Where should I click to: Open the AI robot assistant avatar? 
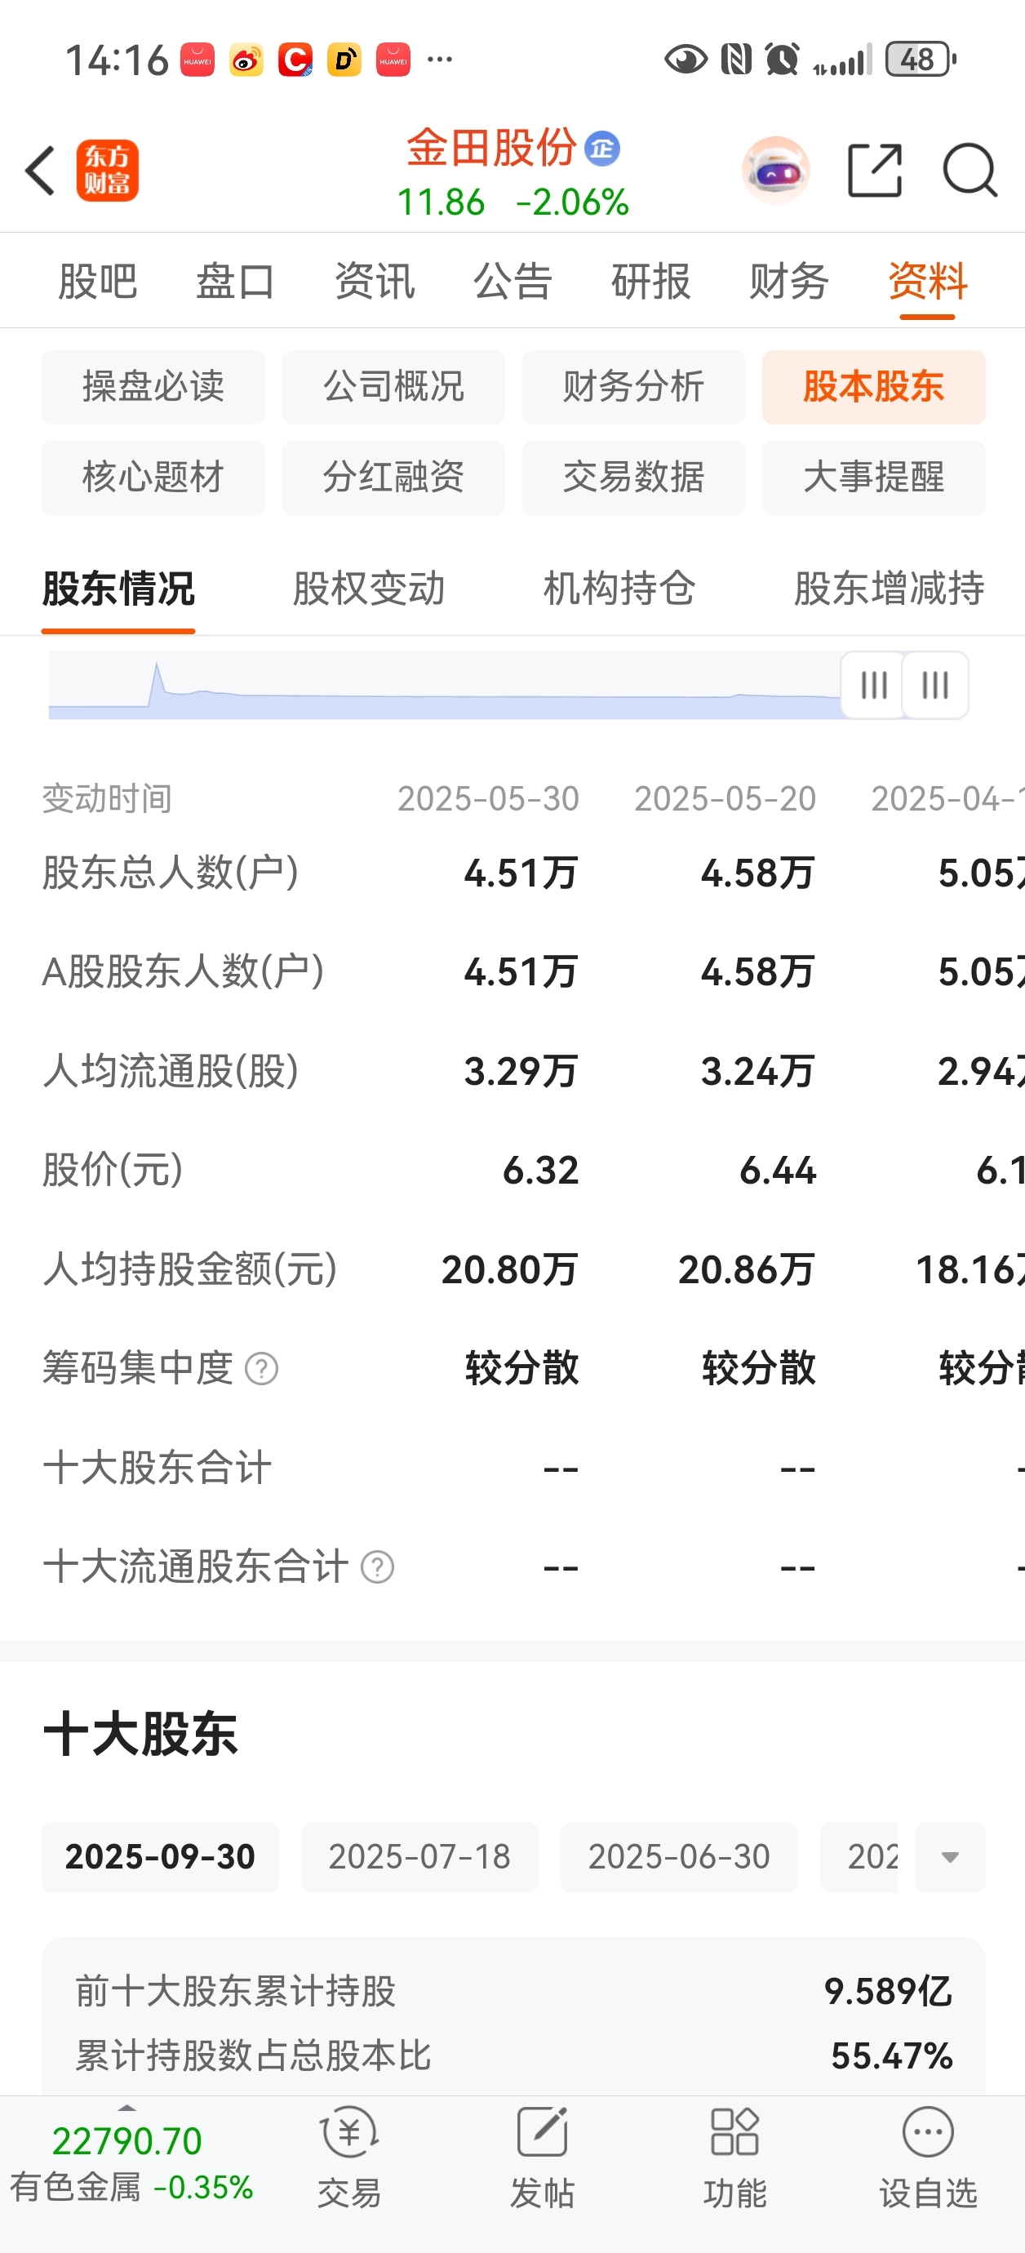point(775,170)
